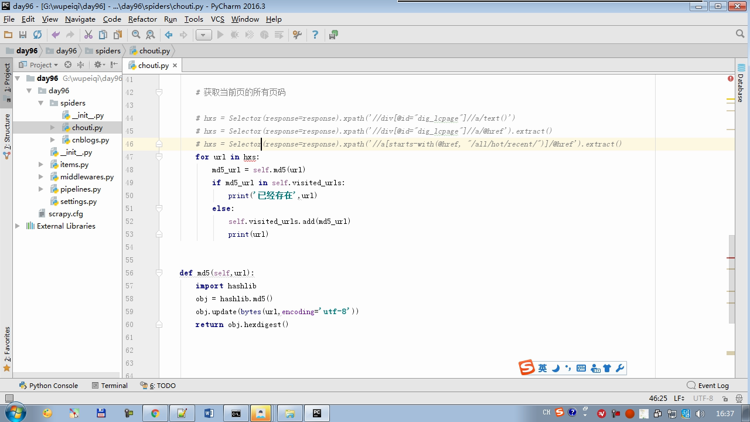Viewport: 750px width, 422px height.
Task: Open Find with the magnifier toolbar icon
Action: 136,35
